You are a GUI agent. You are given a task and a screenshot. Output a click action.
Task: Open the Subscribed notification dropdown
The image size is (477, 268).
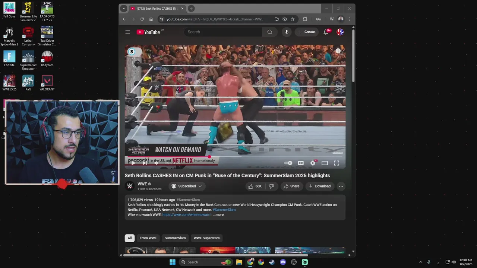[187, 186]
